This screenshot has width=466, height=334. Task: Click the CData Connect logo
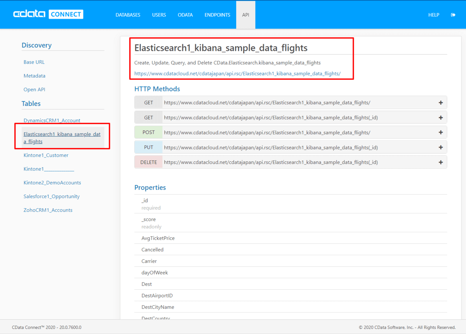point(48,14)
